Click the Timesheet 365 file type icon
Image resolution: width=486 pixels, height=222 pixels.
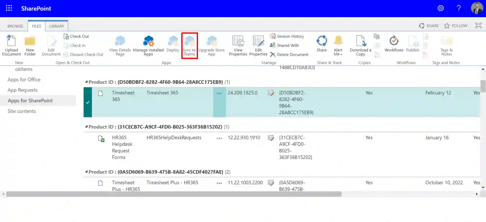(x=101, y=93)
